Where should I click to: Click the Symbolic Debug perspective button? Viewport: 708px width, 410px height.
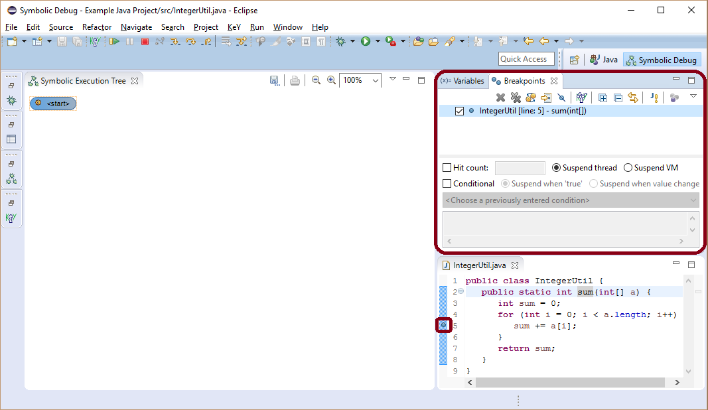tap(662, 60)
